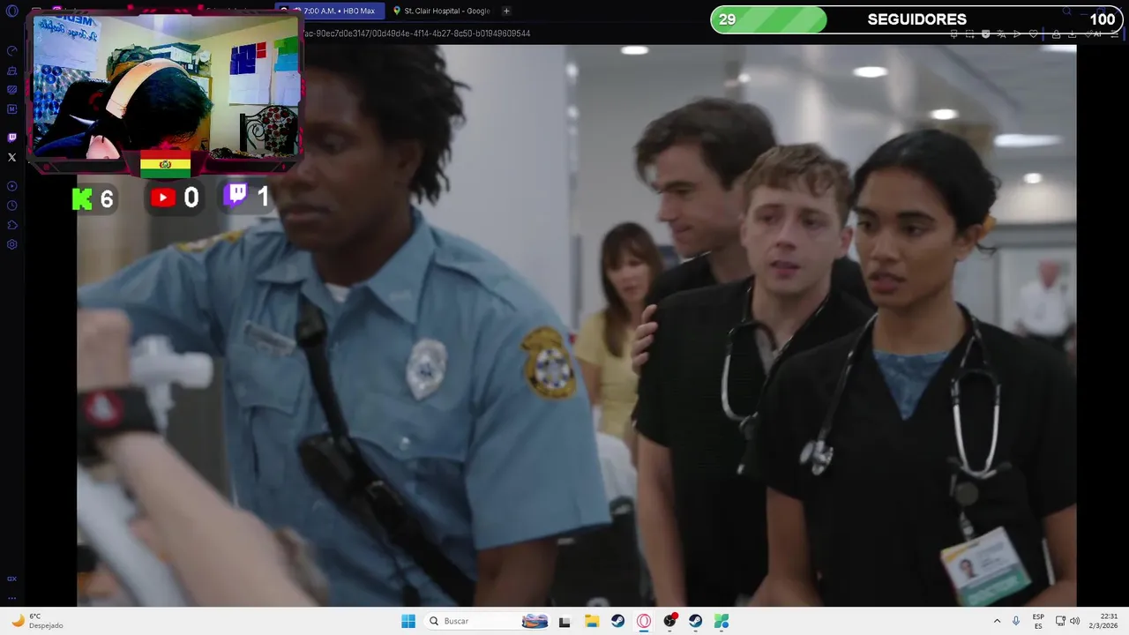Click the URL text in the address bar
The width and height of the screenshot is (1129, 635).
pos(416,34)
